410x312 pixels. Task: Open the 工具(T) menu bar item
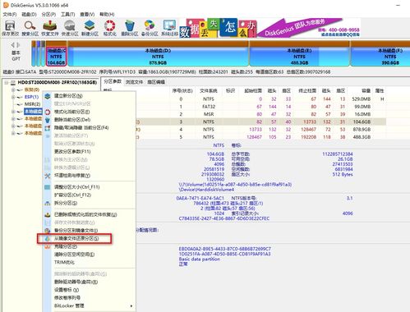[67, 14]
